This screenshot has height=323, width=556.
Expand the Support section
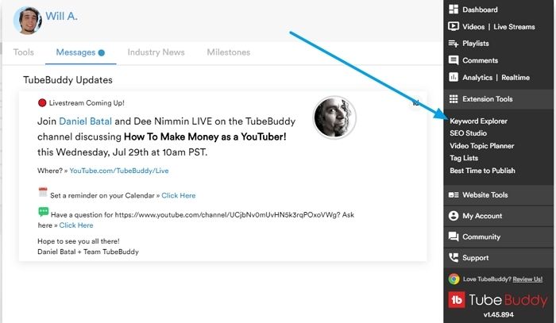pyautogui.click(x=498, y=257)
